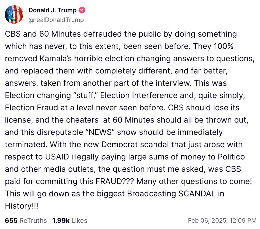Click the verified badge next to the name
The height and width of the screenshot is (229, 260).
[82, 10]
